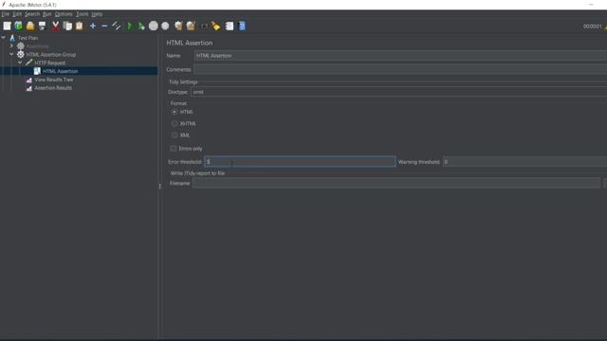The image size is (607, 341).
Task: Click the Comments input field
Action: [x=400, y=69]
